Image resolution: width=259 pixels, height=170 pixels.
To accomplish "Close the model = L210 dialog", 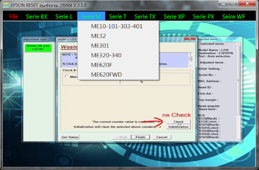I will pyautogui.click(x=190, y=38).
